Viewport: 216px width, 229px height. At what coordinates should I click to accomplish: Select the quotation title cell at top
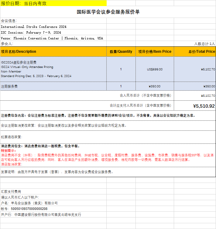point(108,12)
